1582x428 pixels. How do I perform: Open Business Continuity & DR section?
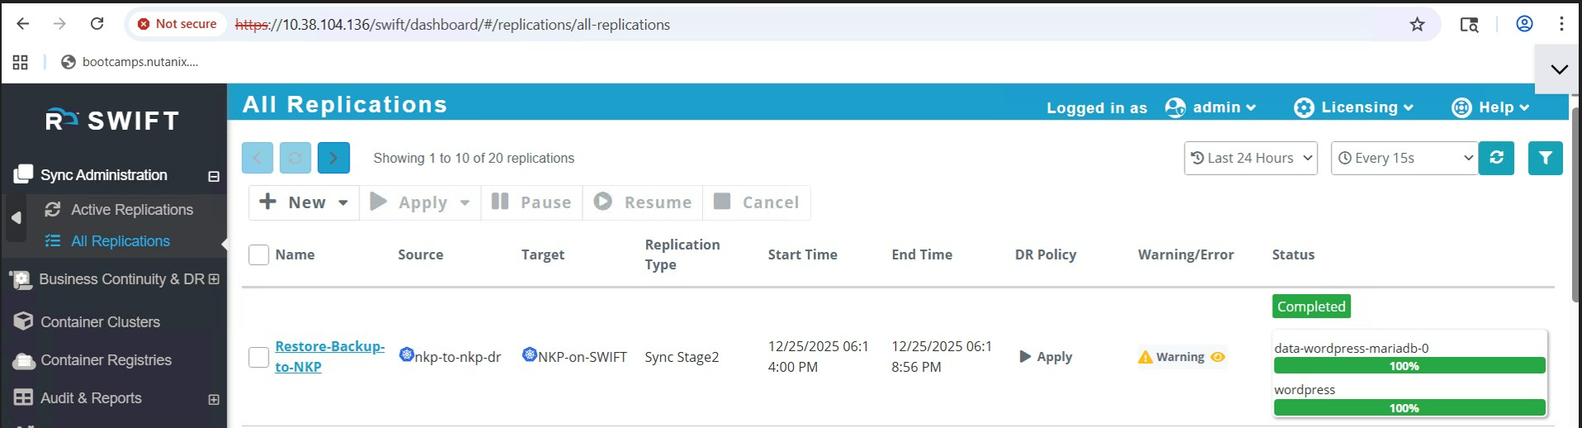(x=121, y=279)
